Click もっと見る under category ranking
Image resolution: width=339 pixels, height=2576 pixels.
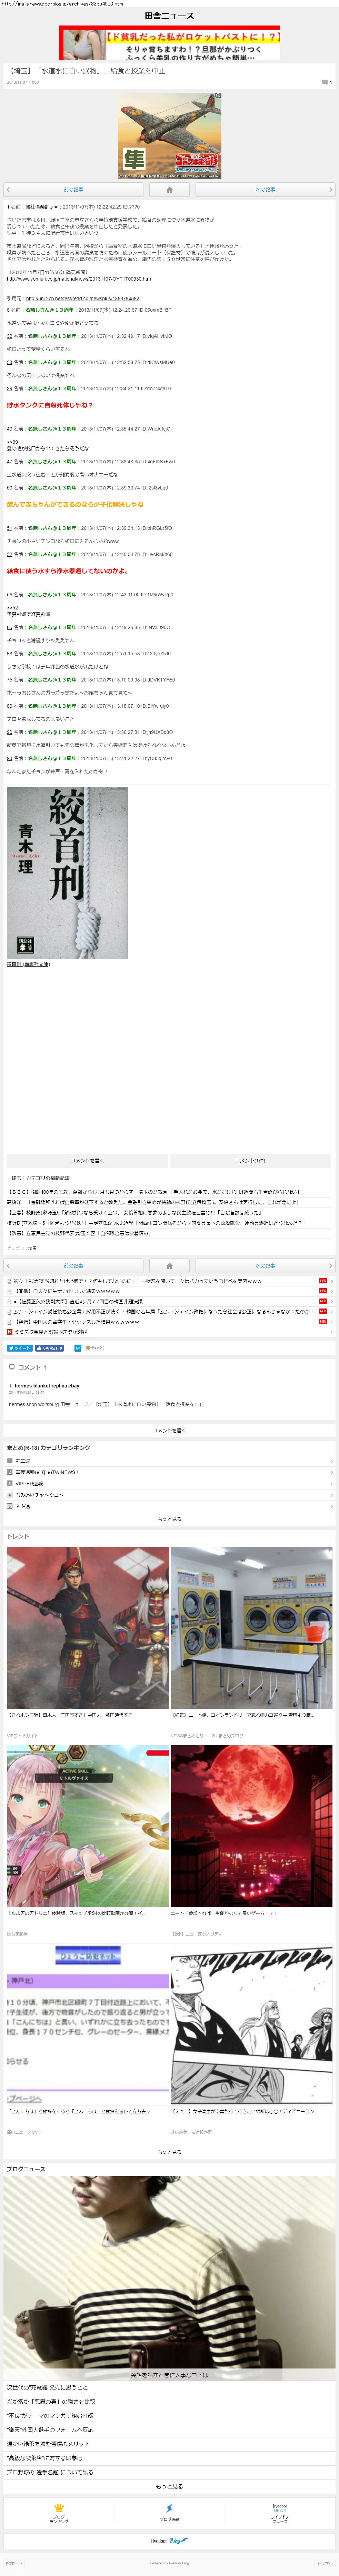pos(169,1519)
